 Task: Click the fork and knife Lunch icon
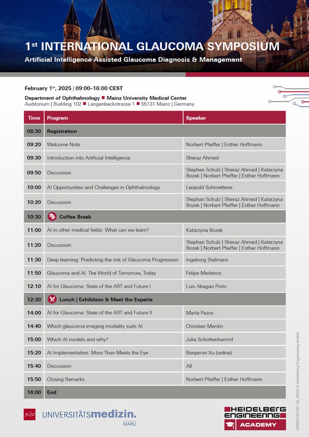[x=52, y=299]
